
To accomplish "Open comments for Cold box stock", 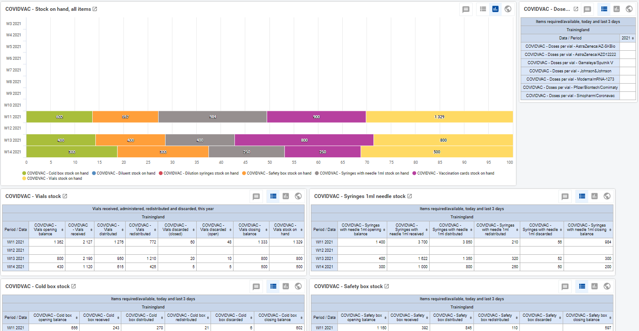I will tap(256, 286).
